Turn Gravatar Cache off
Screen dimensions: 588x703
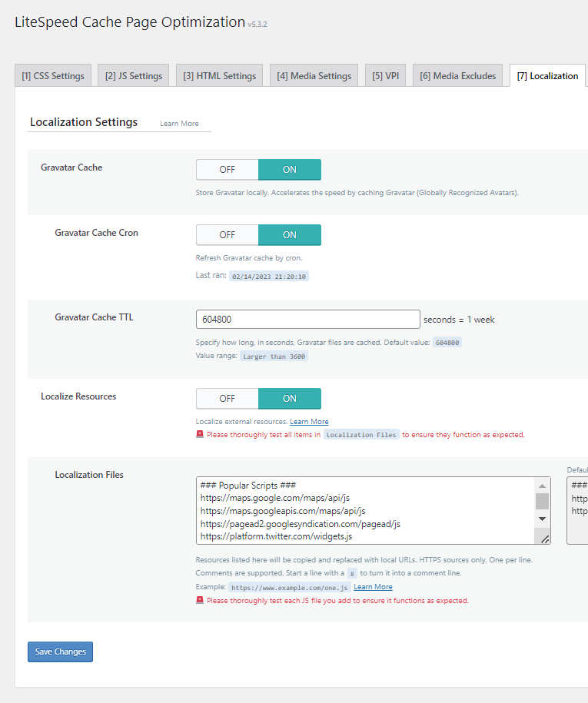pyautogui.click(x=228, y=170)
